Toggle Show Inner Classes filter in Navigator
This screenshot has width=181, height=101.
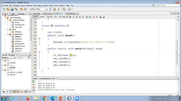18,91
